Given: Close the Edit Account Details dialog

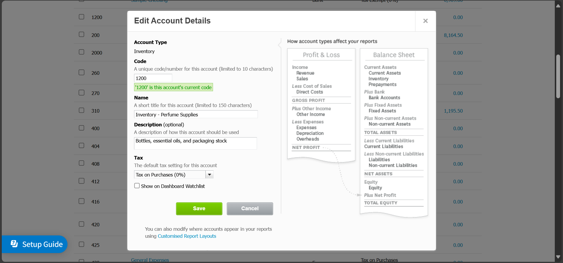Looking at the screenshot, I should tap(425, 21).
